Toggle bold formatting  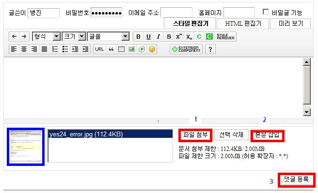[x=138, y=37]
